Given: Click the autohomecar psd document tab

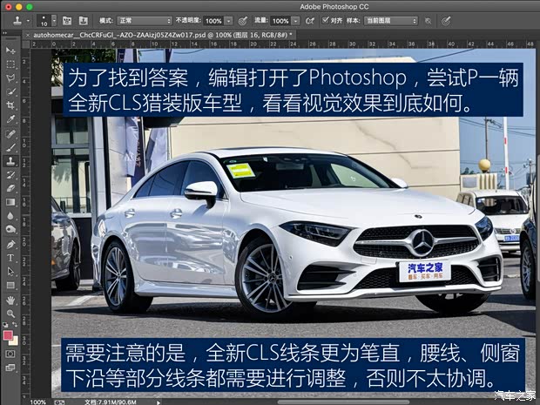Looking at the screenshot, I should tap(155, 34).
